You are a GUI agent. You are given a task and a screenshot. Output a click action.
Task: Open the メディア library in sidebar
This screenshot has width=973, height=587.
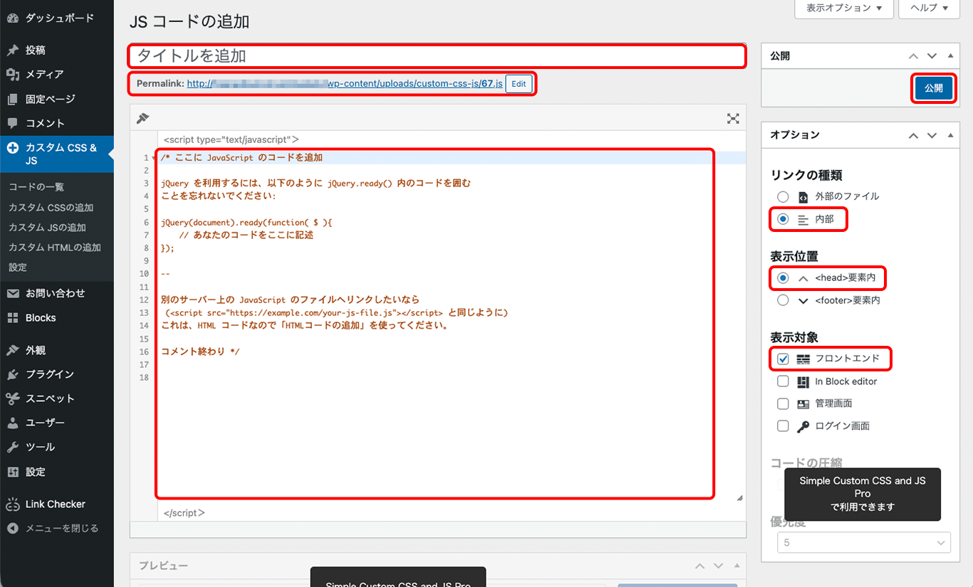click(x=44, y=75)
